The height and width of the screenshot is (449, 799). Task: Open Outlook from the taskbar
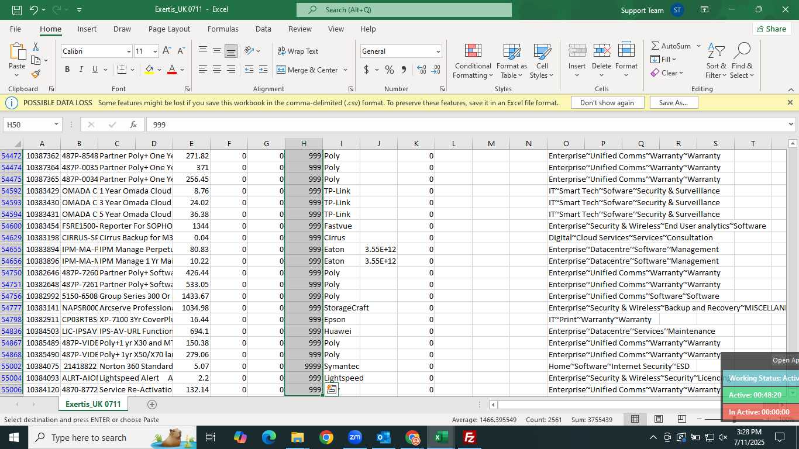pos(384,437)
